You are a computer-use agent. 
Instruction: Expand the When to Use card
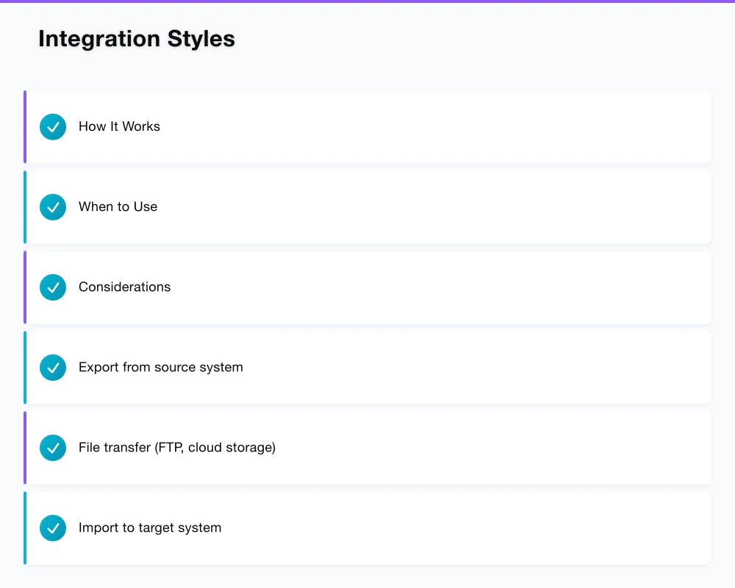click(x=367, y=207)
